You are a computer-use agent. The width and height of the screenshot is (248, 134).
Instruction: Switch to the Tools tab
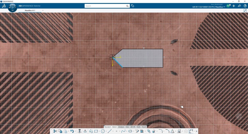click(x=138, y=127)
